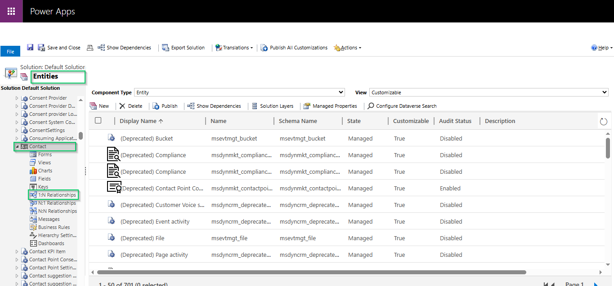Click Publish All Customizations
The image size is (614, 286).
tap(294, 48)
